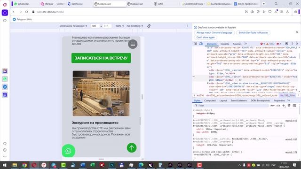
Task: Open Microsoft Word from the taskbar
Action: pos(83,165)
